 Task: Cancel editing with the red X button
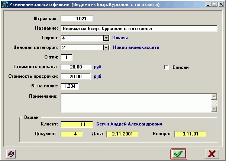tap(212, 154)
